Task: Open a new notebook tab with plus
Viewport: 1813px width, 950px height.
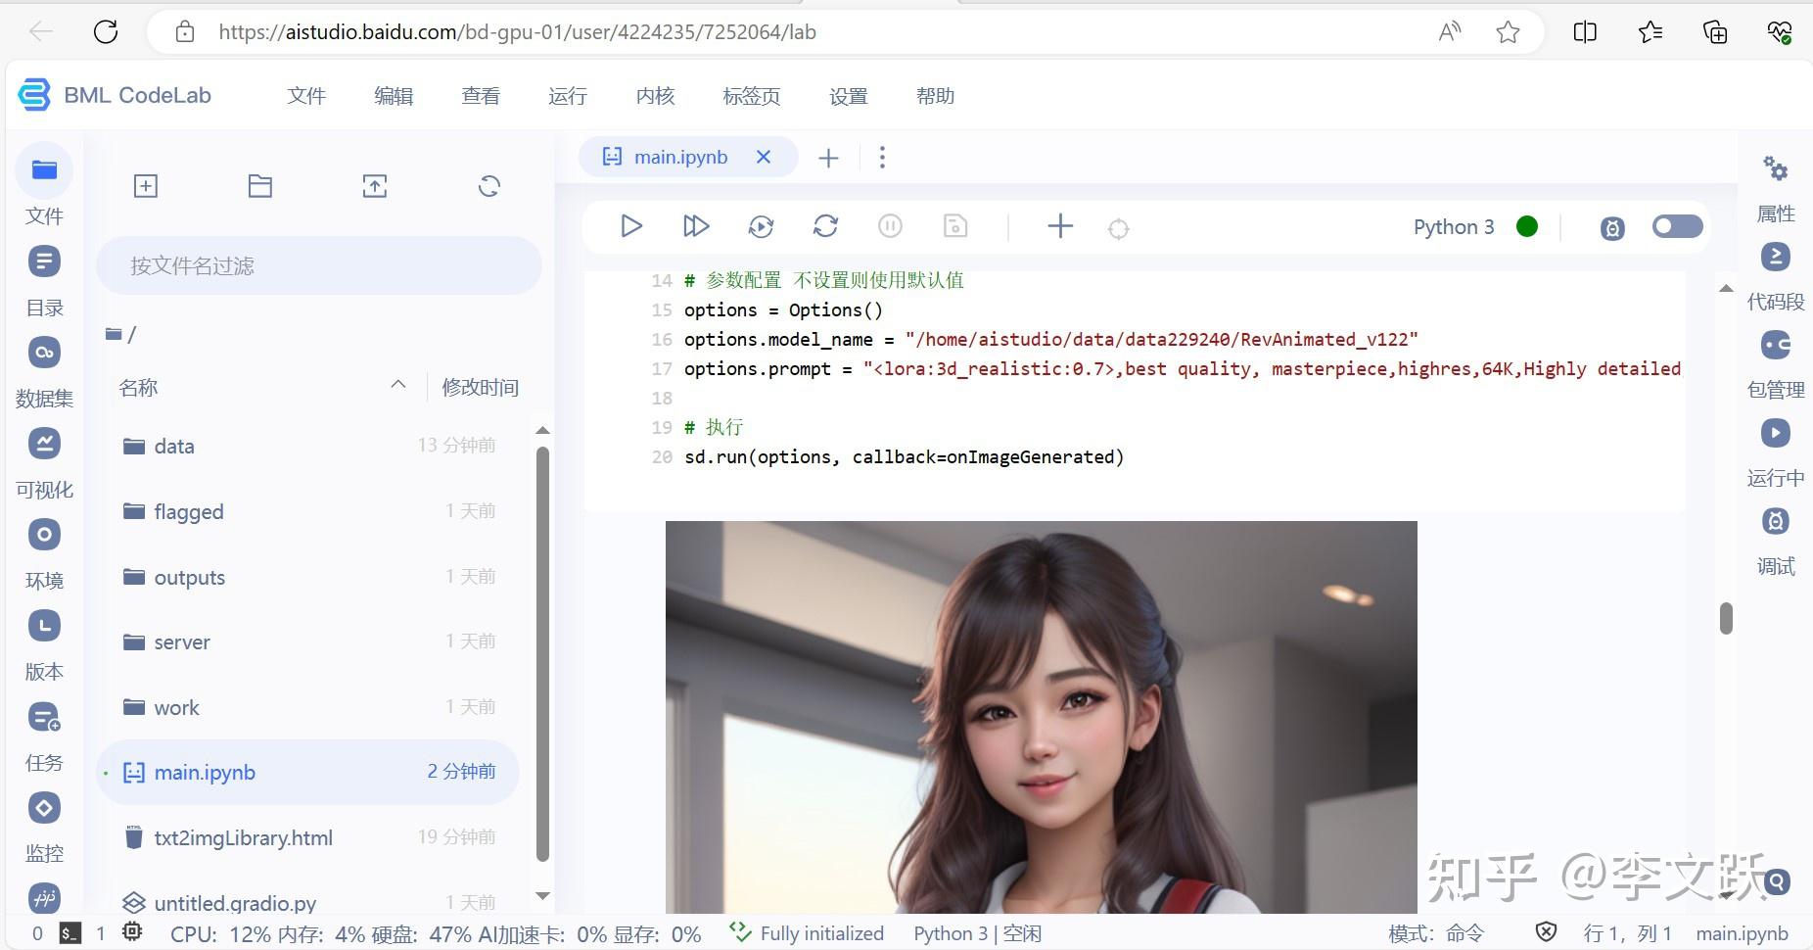Action: point(828,157)
